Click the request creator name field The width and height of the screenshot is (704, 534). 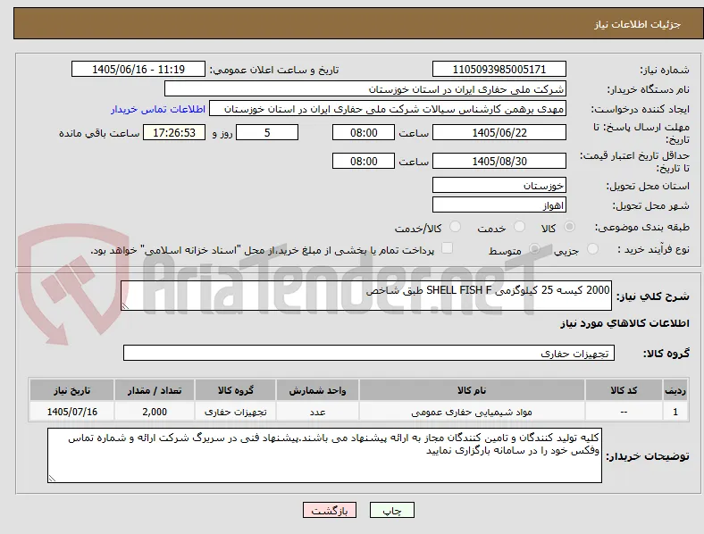point(388,109)
